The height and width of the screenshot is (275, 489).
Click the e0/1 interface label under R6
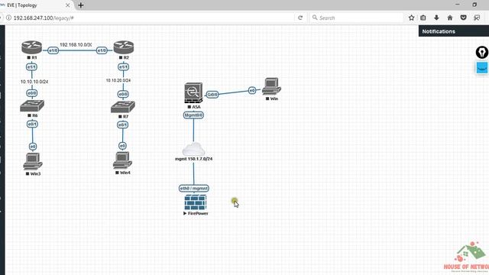point(32,124)
